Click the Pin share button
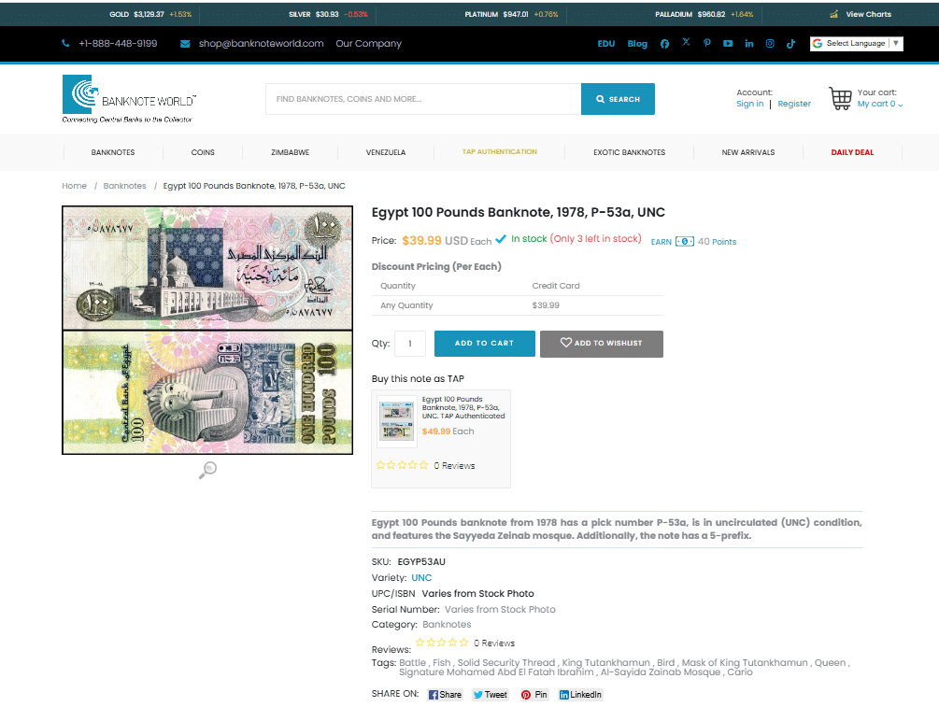Image resolution: width=939 pixels, height=721 pixels. pyautogui.click(x=534, y=695)
